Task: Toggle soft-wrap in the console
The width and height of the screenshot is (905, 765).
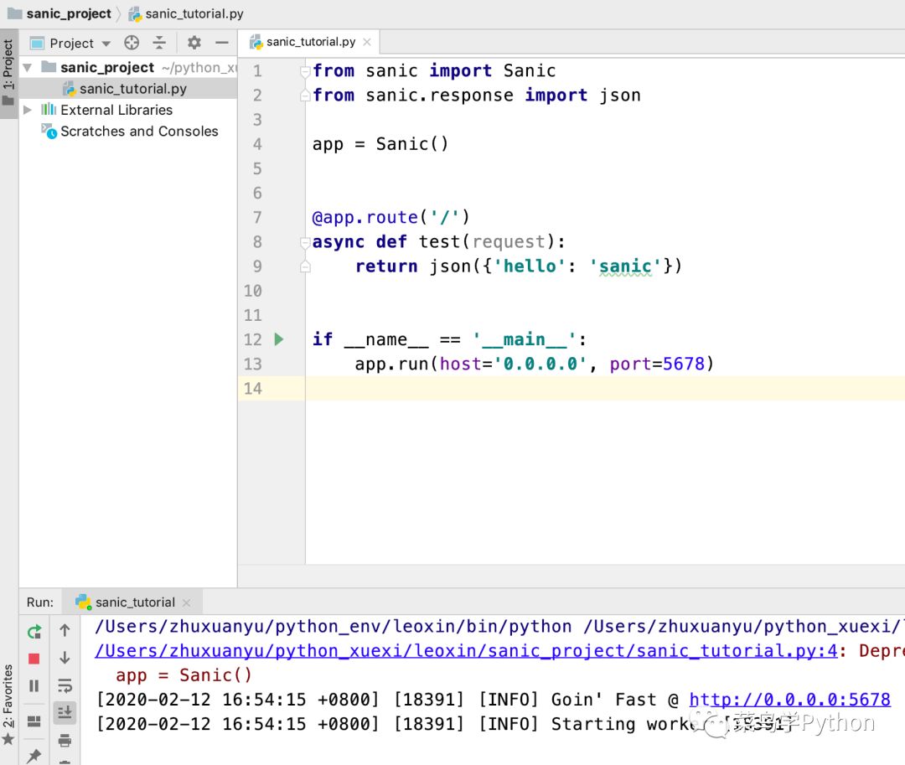Action: pos(65,685)
